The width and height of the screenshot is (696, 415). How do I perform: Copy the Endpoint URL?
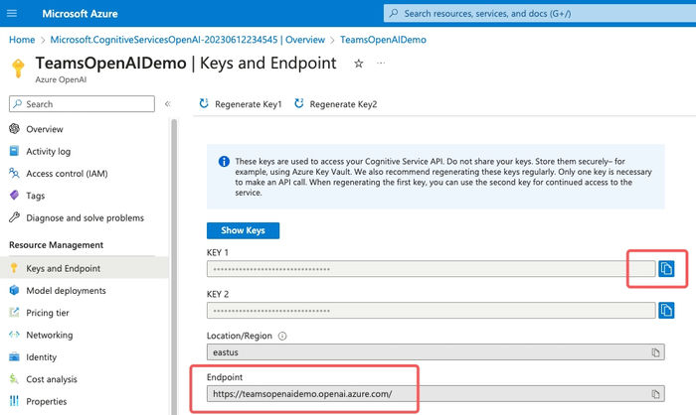click(x=655, y=394)
